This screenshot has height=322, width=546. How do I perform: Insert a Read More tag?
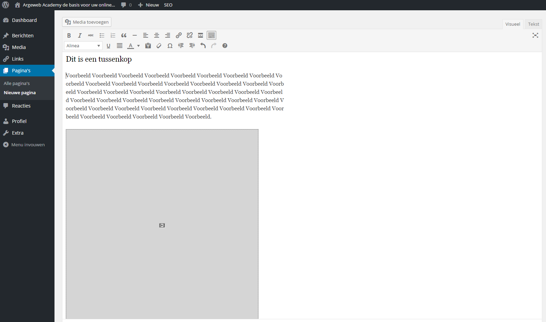click(201, 35)
